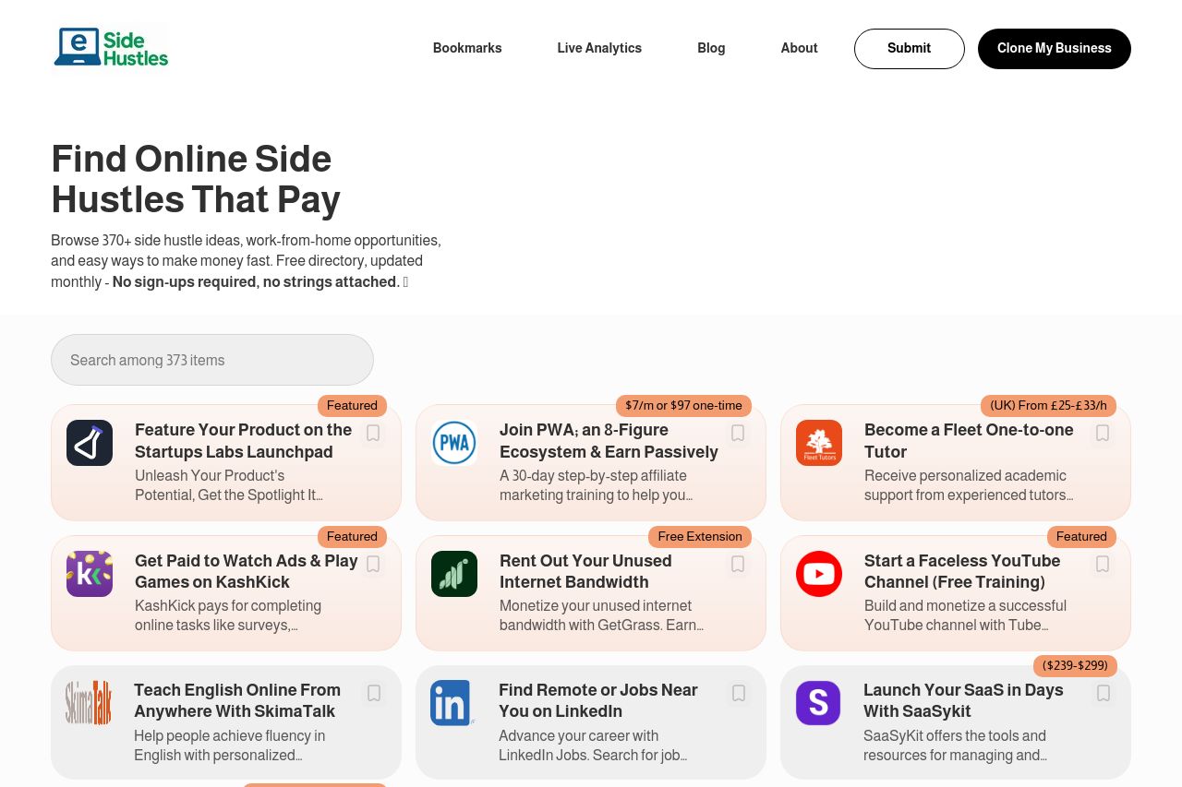Click Featured badge on KashKick card

point(352,537)
